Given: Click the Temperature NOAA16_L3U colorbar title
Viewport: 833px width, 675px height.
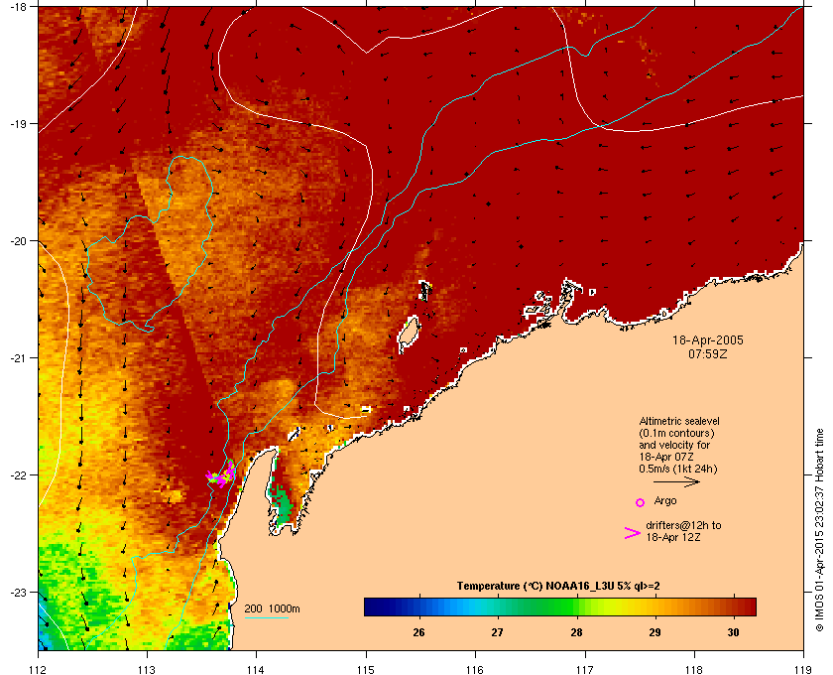Looking at the screenshot, I should pyautogui.click(x=558, y=587).
